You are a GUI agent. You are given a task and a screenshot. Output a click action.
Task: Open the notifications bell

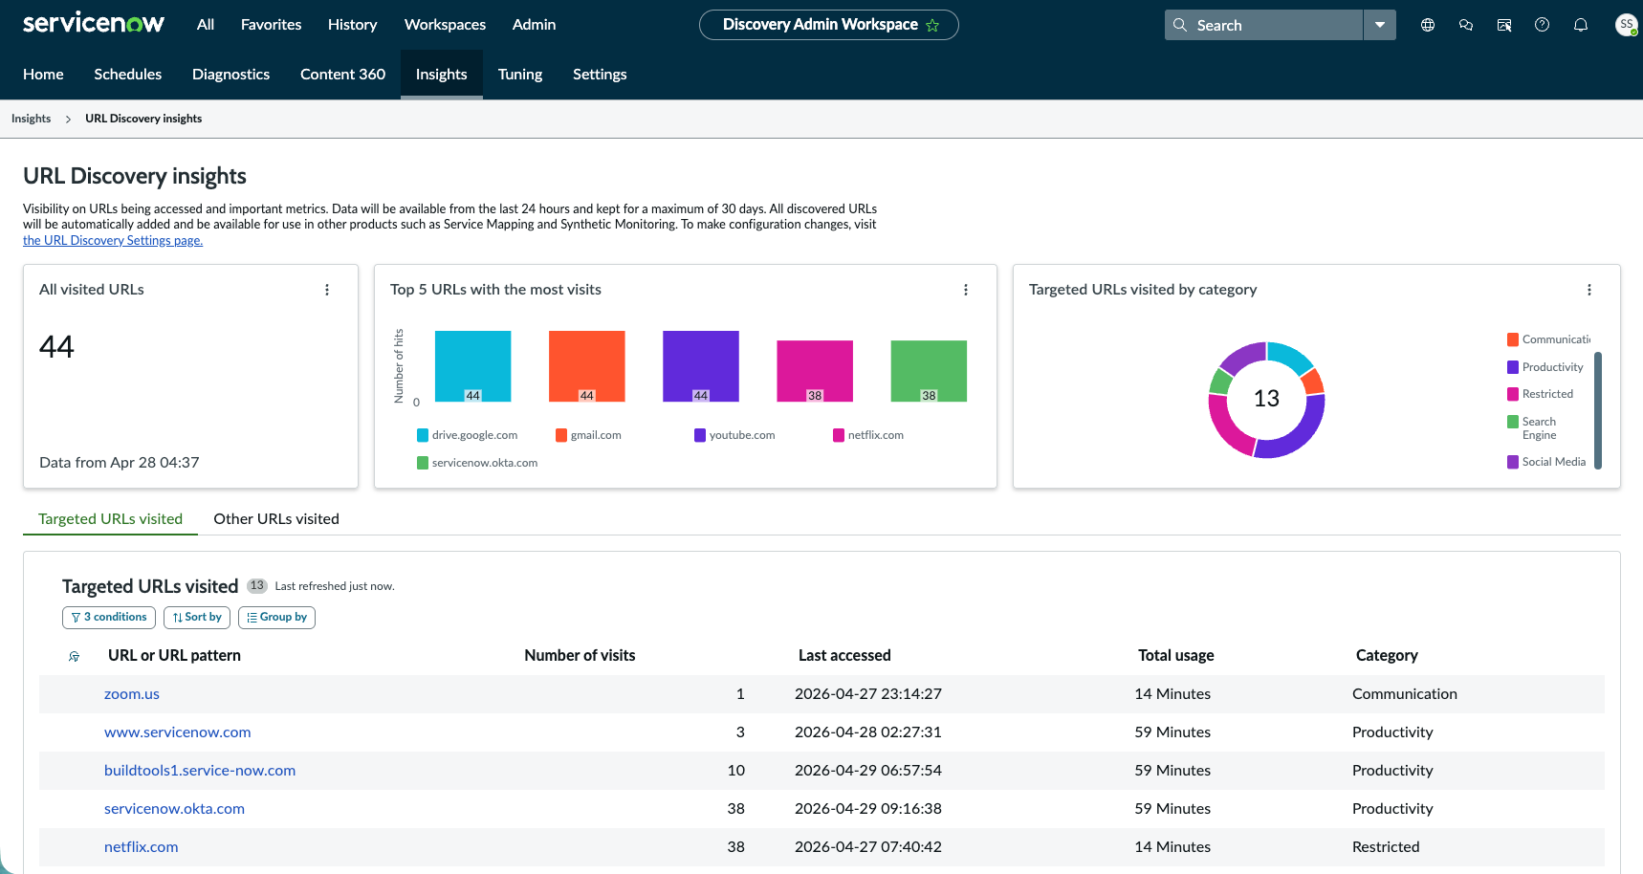pos(1580,25)
